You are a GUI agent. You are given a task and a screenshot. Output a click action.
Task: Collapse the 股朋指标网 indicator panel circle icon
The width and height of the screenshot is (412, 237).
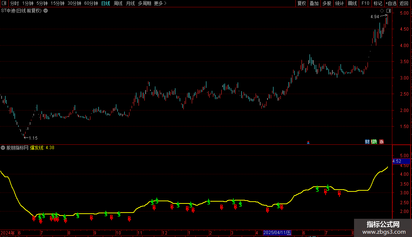click(x=3, y=148)
